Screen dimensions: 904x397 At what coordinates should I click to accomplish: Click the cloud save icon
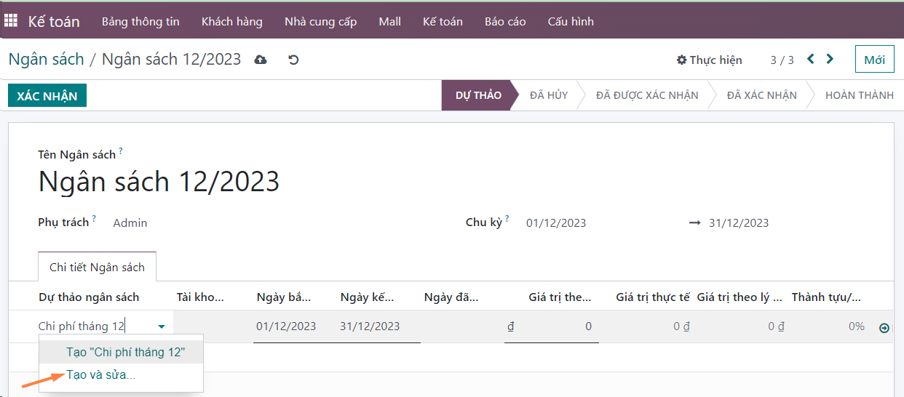[260, 60]
